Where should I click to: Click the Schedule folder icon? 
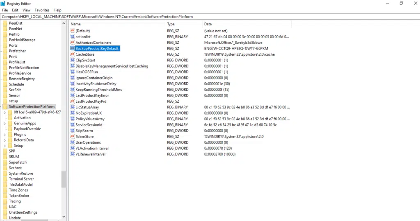tap(5, 84)
